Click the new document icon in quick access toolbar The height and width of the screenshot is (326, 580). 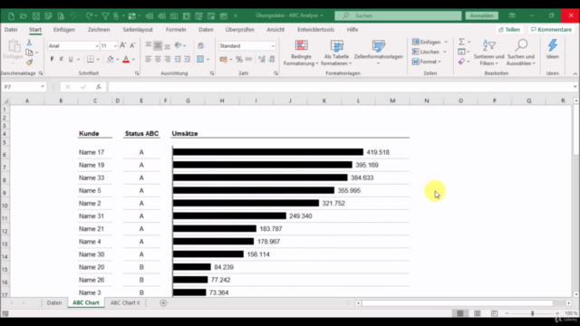point(11,16)
